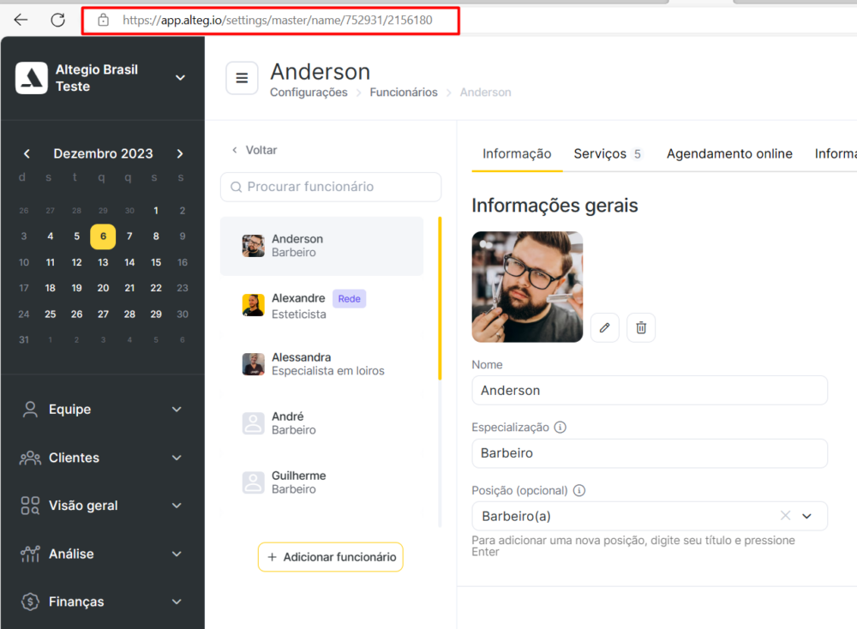Click the Nome input field

click(650, 390)
